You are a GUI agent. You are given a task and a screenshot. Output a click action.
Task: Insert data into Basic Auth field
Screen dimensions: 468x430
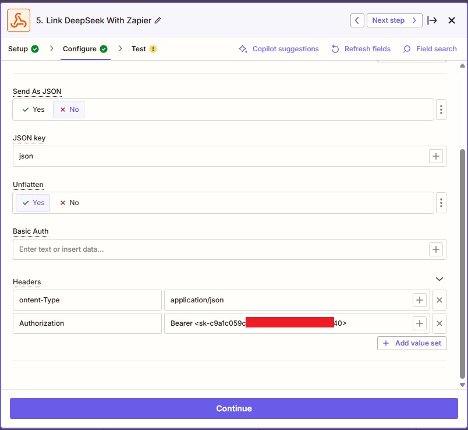coord(436,249)
